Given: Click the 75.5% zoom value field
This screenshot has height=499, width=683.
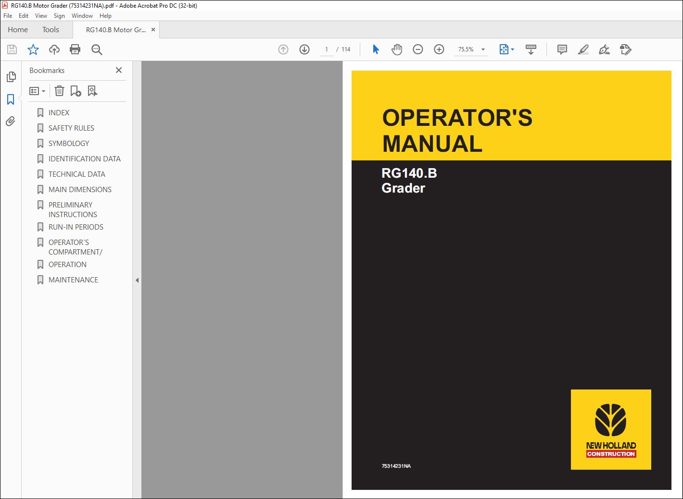Looking at the screenshot, I should click(x=466, y=49).
